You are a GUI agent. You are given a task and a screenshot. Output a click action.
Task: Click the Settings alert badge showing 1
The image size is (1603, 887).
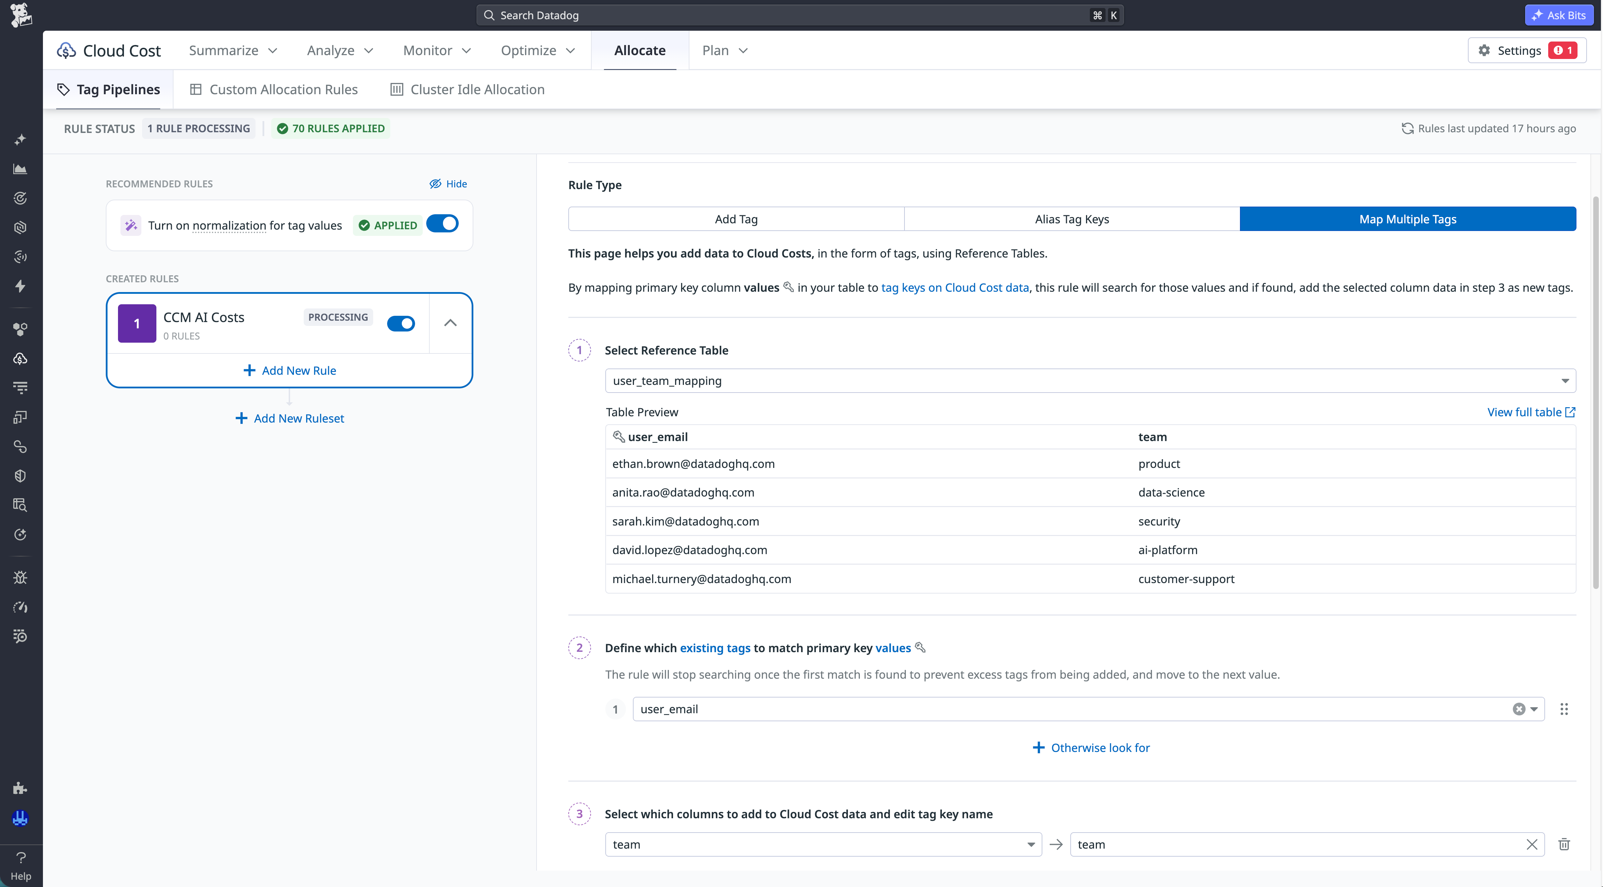click(x=1563, y=50)
